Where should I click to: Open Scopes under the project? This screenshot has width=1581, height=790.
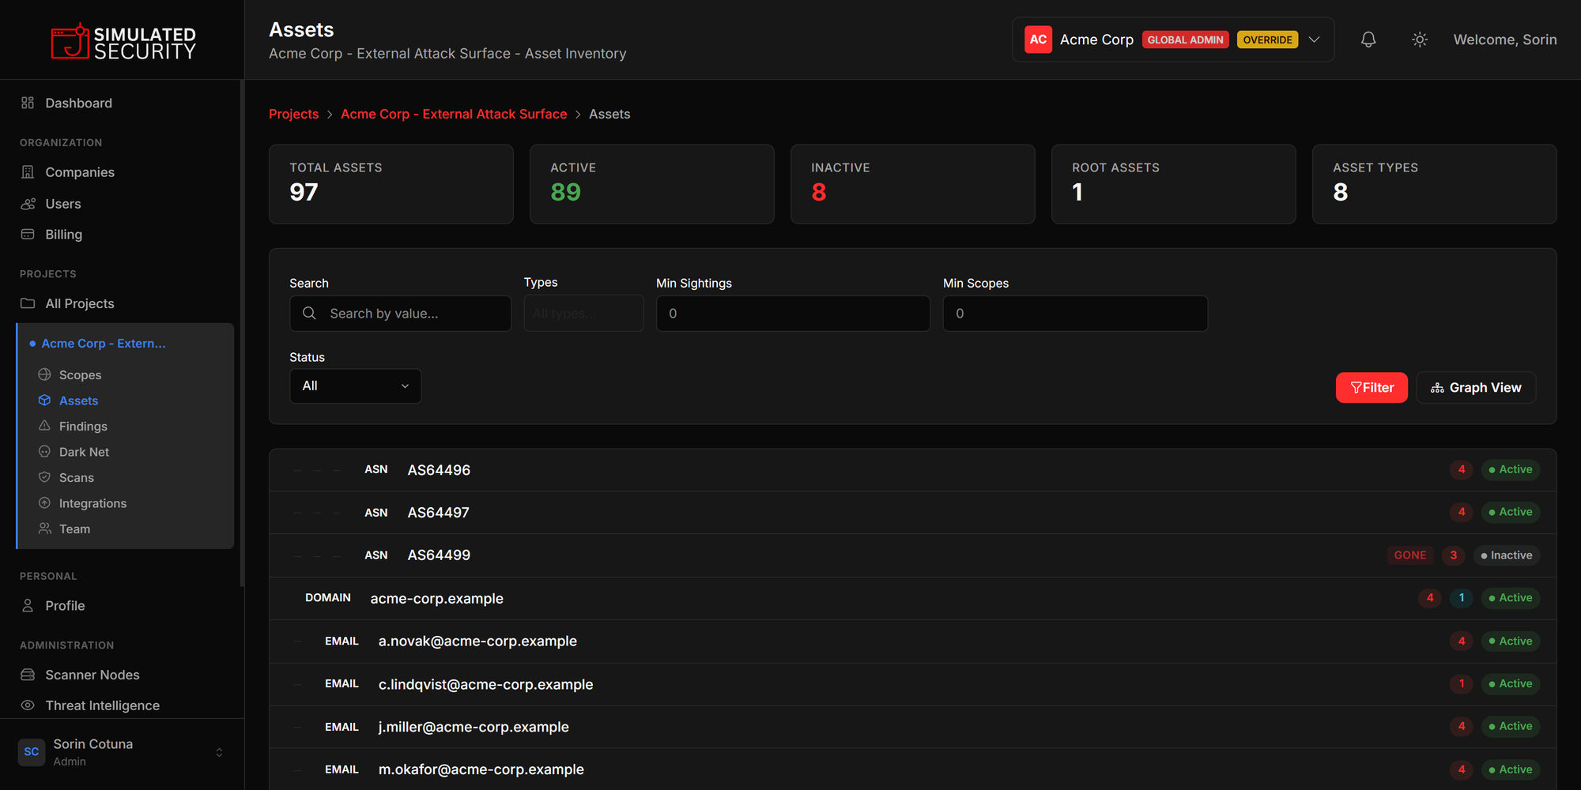coord(80,374)
